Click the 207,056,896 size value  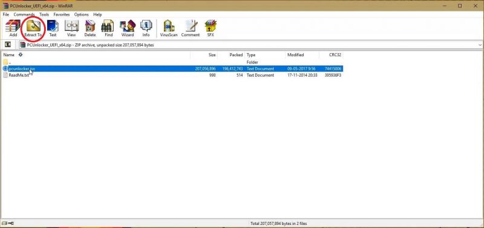click(205, 69)
